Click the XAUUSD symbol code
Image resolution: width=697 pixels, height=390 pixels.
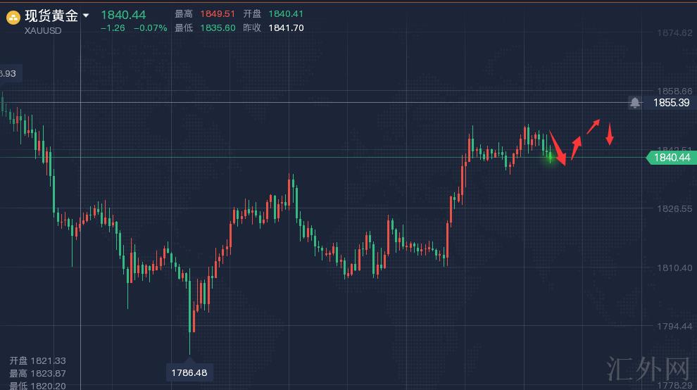point(43,30)
